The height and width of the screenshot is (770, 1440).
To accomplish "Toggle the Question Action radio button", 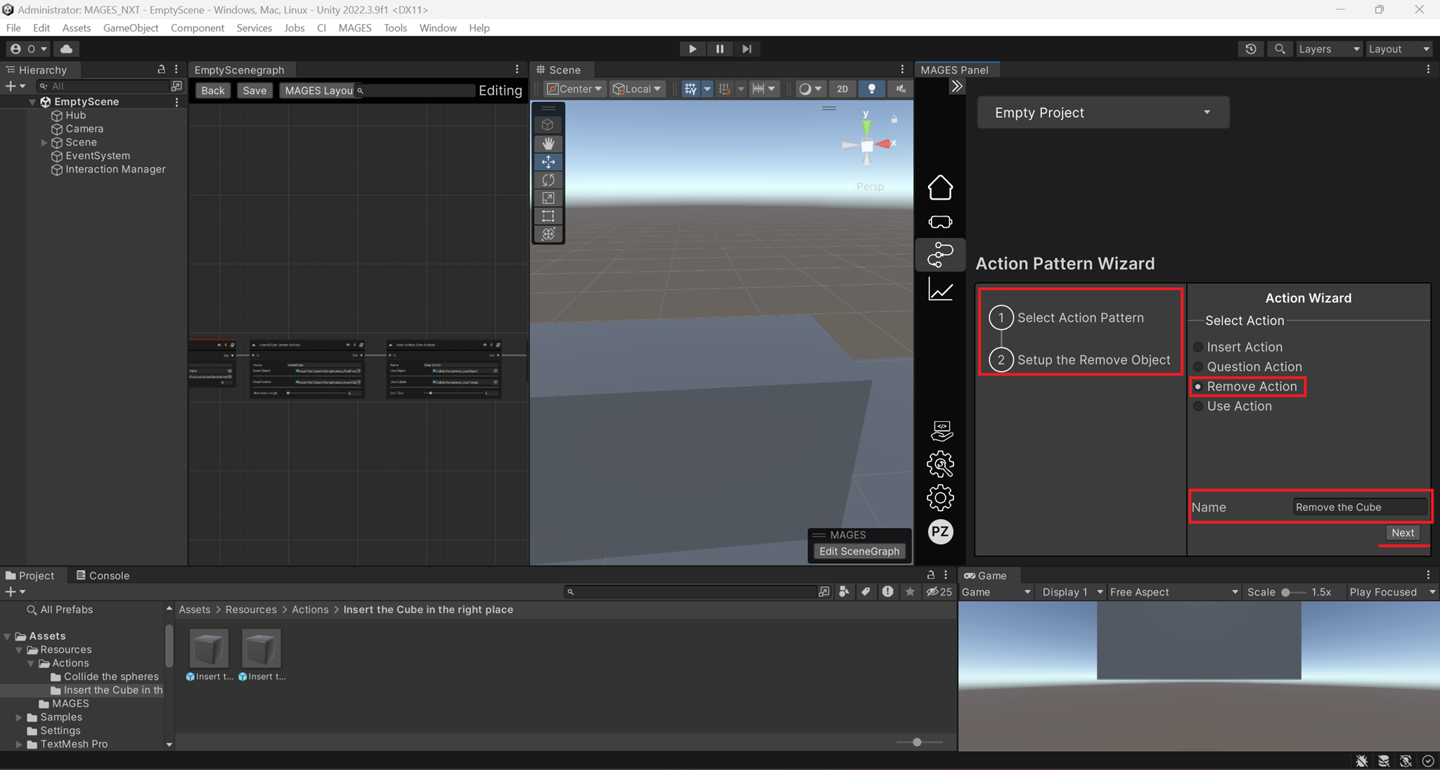I will pos(1198,367).
